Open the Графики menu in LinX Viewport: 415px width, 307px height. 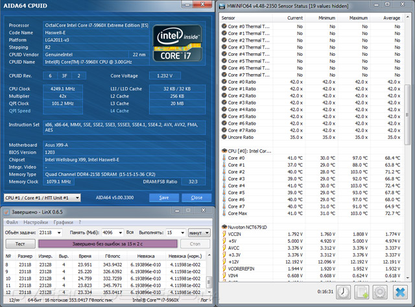pos(64,222)
